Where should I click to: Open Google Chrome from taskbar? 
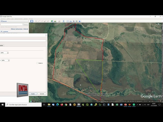click(x=66, y=105)
